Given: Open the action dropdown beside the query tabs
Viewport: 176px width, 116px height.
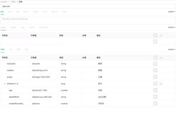Looking at the screenshot, I should (x=172, y=27).
